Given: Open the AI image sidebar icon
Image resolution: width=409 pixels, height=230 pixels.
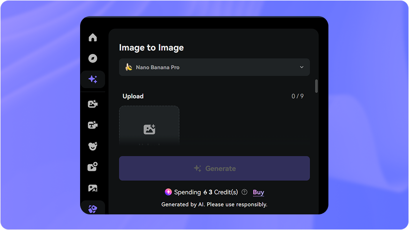Looking at the screenshot, I should [x=93, y=188].
